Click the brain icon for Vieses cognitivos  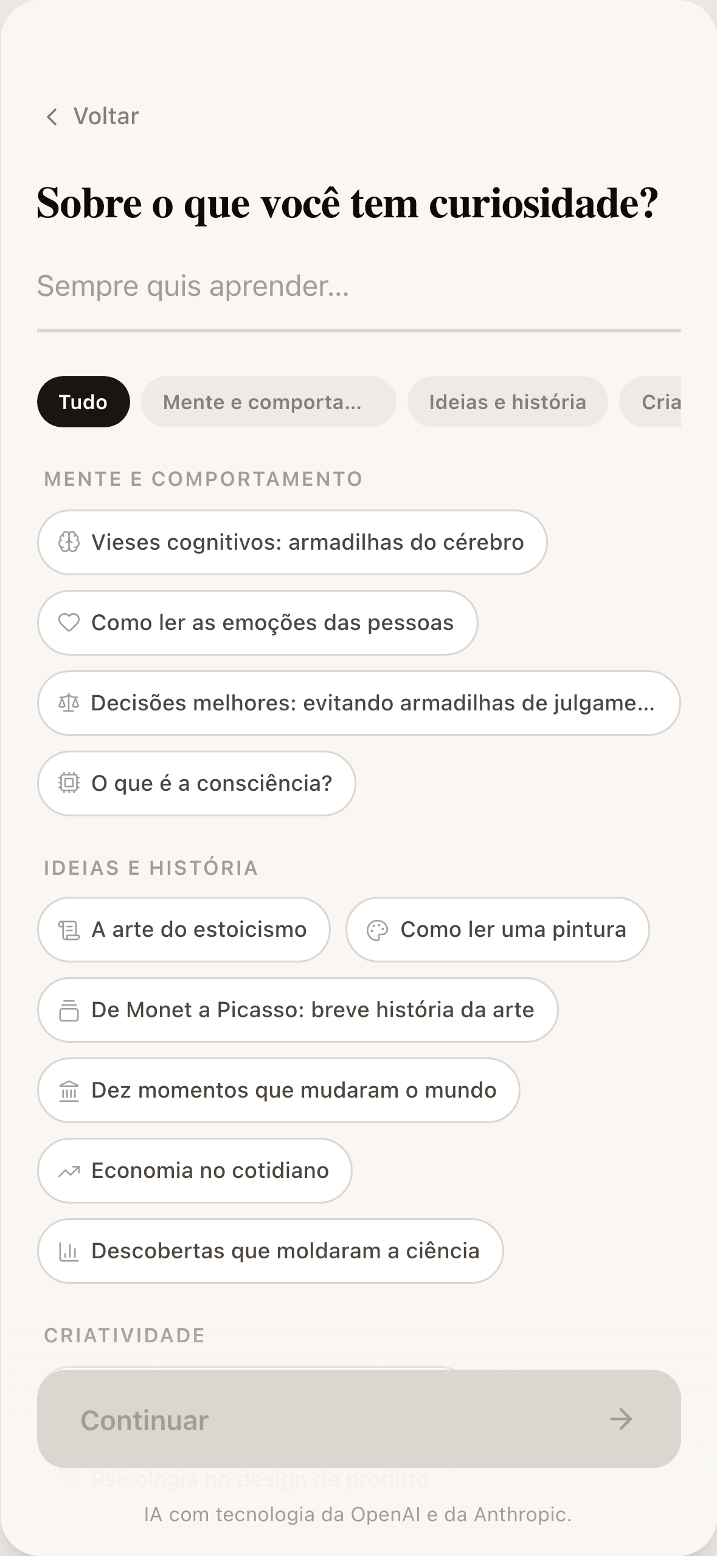tap(69, 542)
